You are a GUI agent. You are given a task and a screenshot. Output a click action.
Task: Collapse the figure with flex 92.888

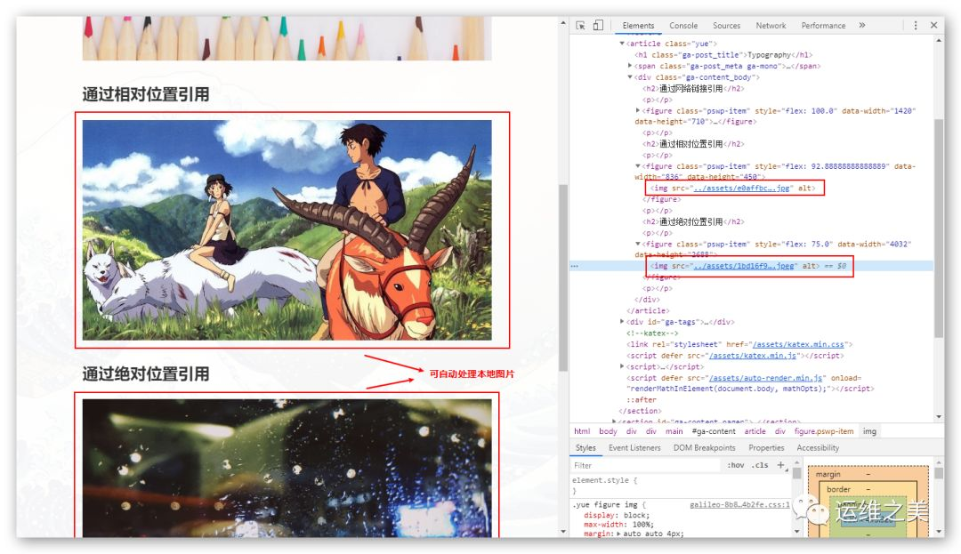click(x=638, y=166)
